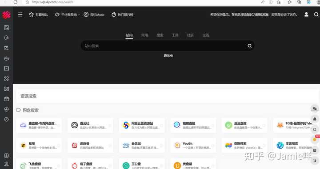This screenshot has height=169, width=320.
Task: Click the sidebar community face icon
Action: point(6,109)
